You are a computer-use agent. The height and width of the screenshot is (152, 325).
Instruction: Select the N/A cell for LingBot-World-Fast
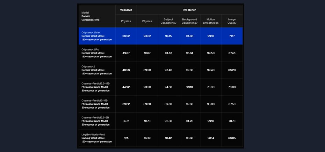pyautogui.click(x=126, y=138)
